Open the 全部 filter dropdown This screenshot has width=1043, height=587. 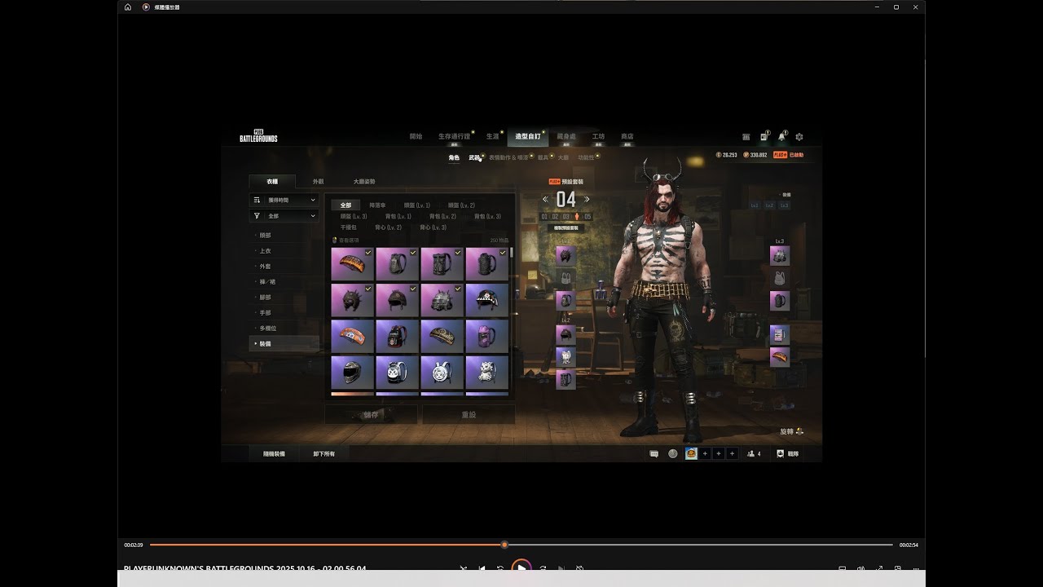(284, 216)
